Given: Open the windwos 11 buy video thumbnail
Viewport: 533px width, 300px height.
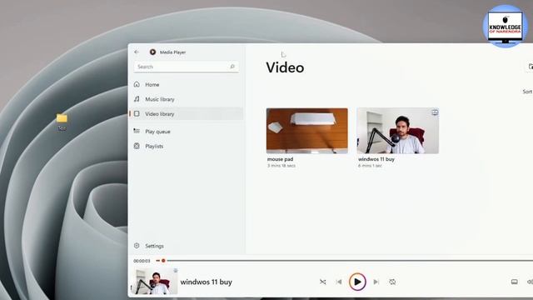Looking at the screenshot, I should tap(398, 131).
